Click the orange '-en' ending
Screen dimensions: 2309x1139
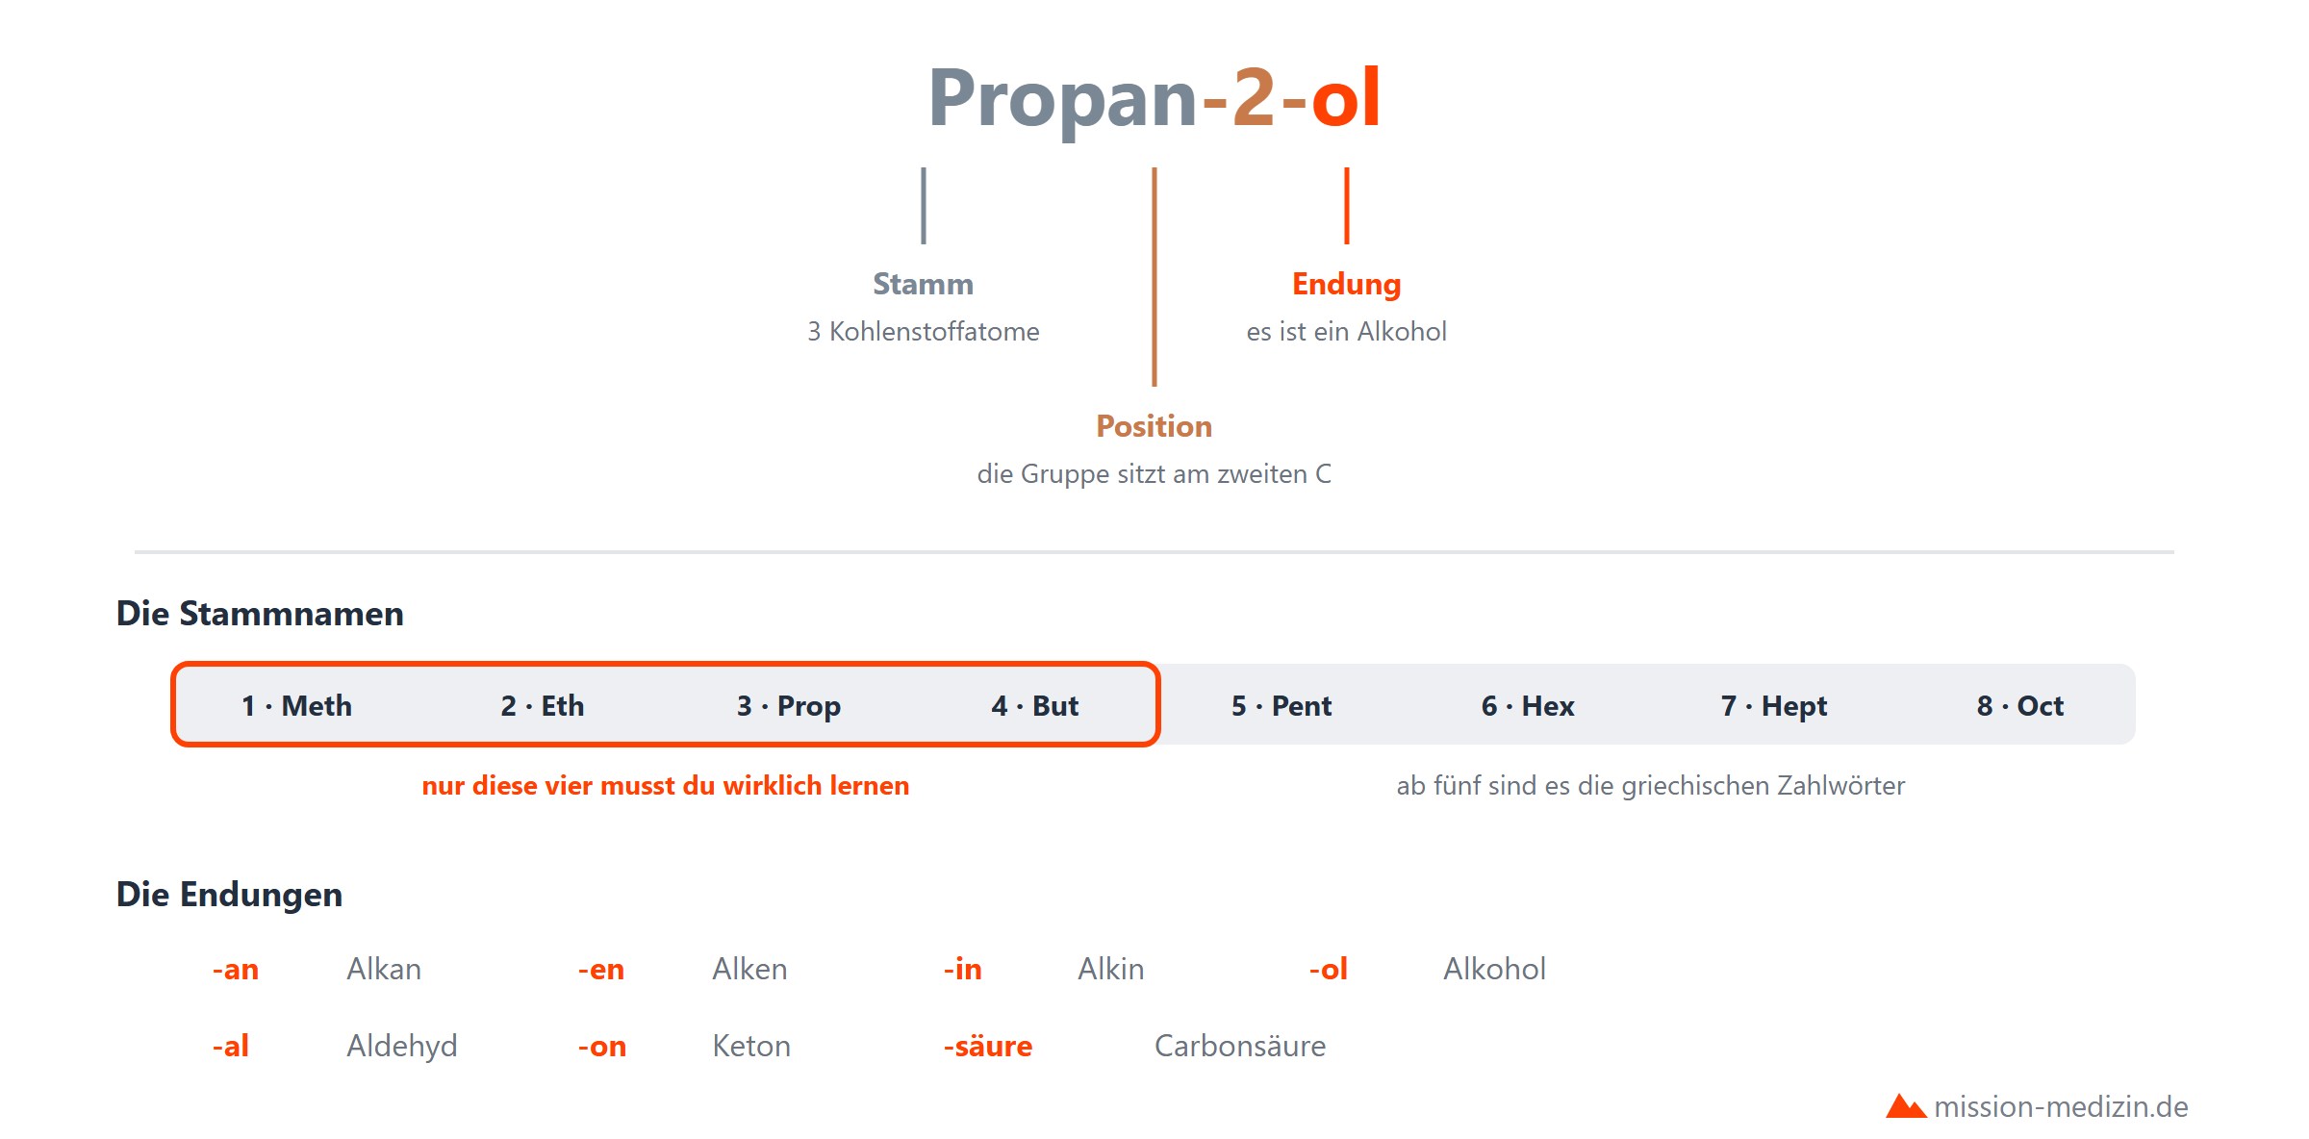coord(601,970)
